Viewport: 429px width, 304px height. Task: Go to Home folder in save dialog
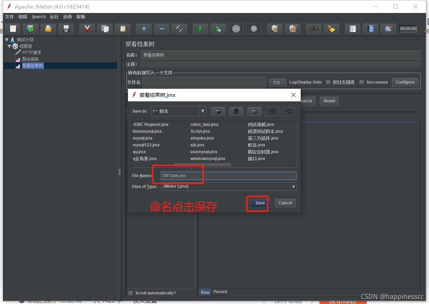[236, 111]
